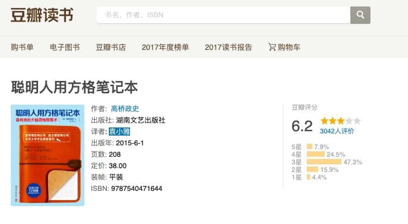Click the rating score 6.2
Viewport: 408px width, 224px height.
(302, 126)
